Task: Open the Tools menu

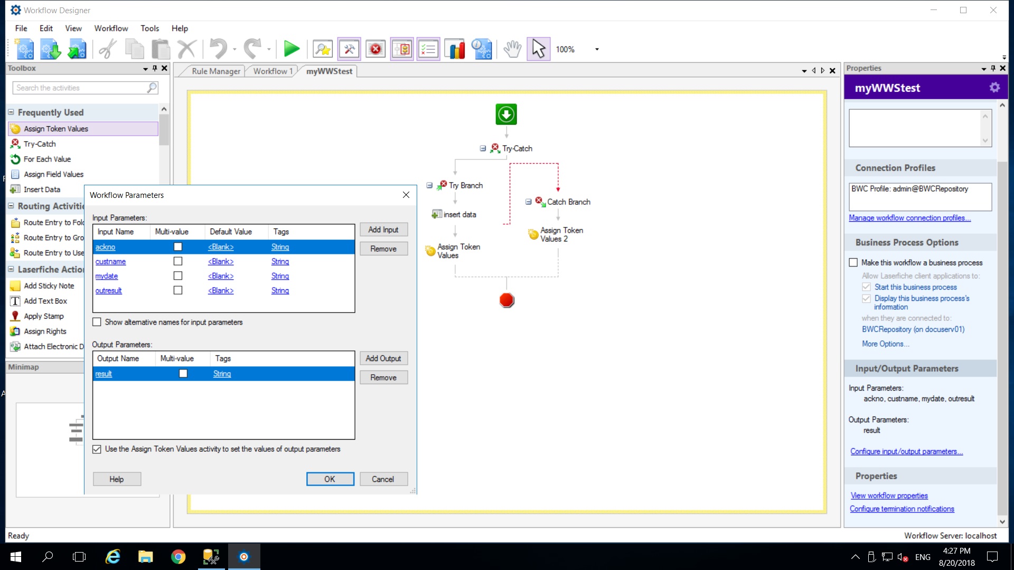Action: pyautogui.click(x=149, y=28)
